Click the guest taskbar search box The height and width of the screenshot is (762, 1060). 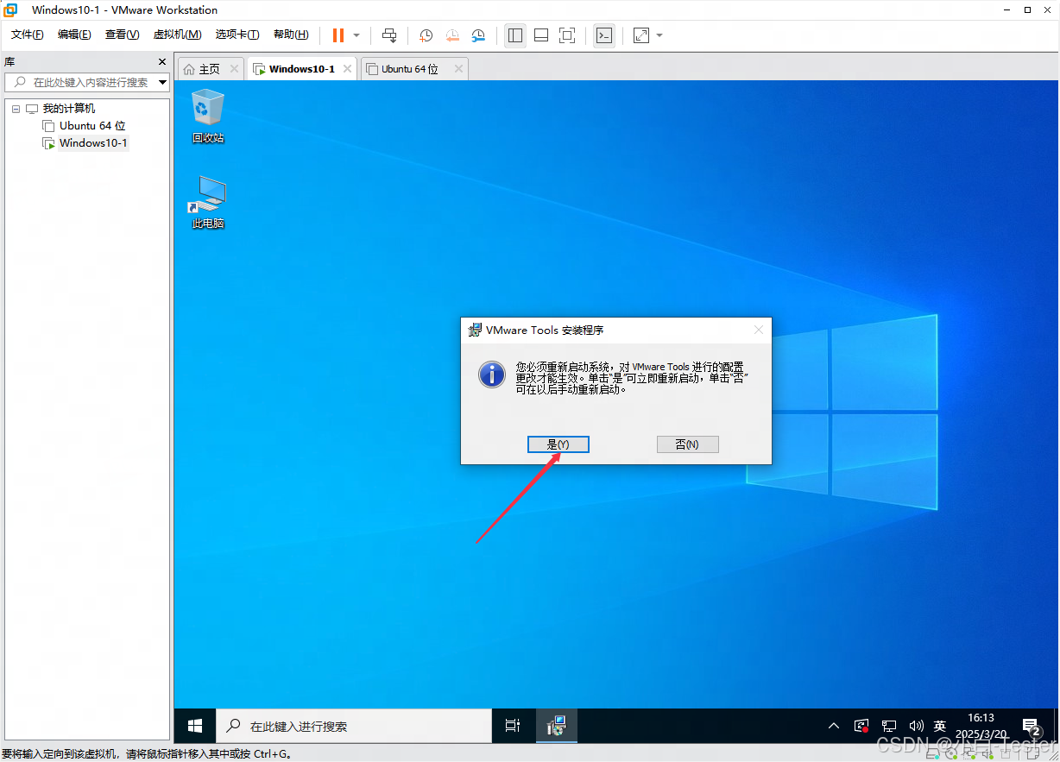(354, 726)
